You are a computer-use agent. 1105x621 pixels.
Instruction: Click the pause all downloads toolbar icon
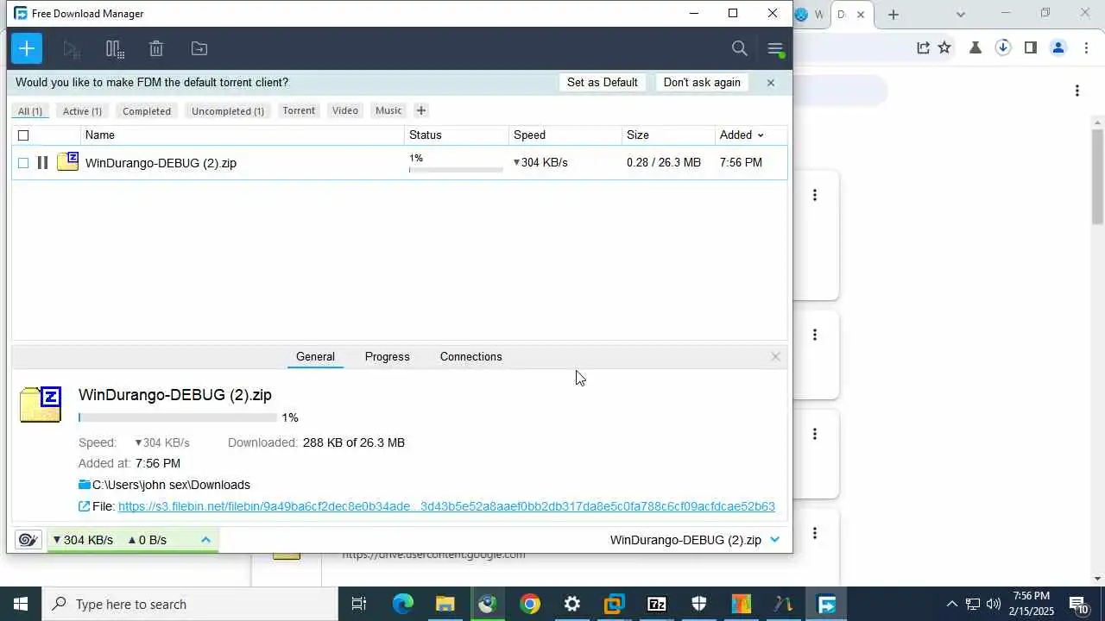click(115, 49)
